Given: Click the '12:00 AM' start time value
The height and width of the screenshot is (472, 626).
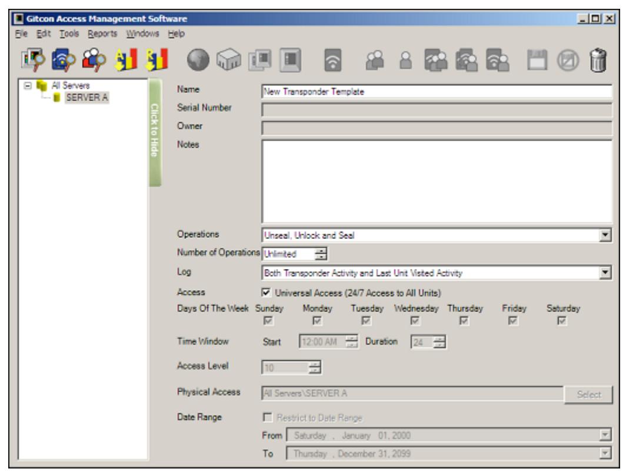Looking at the screenshot, I should click(x=319, y=342).
